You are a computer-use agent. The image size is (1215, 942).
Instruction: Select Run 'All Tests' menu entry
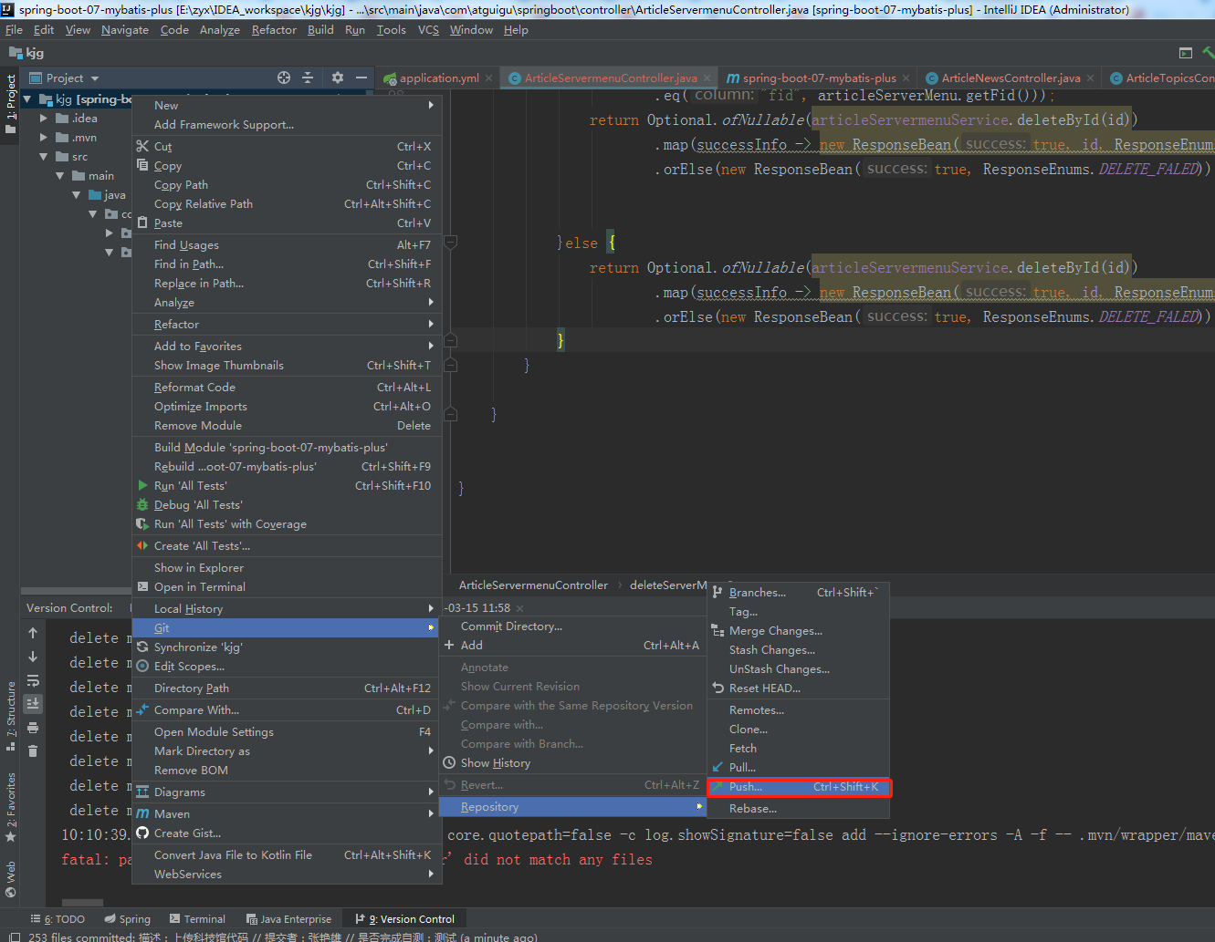(287, 486)
